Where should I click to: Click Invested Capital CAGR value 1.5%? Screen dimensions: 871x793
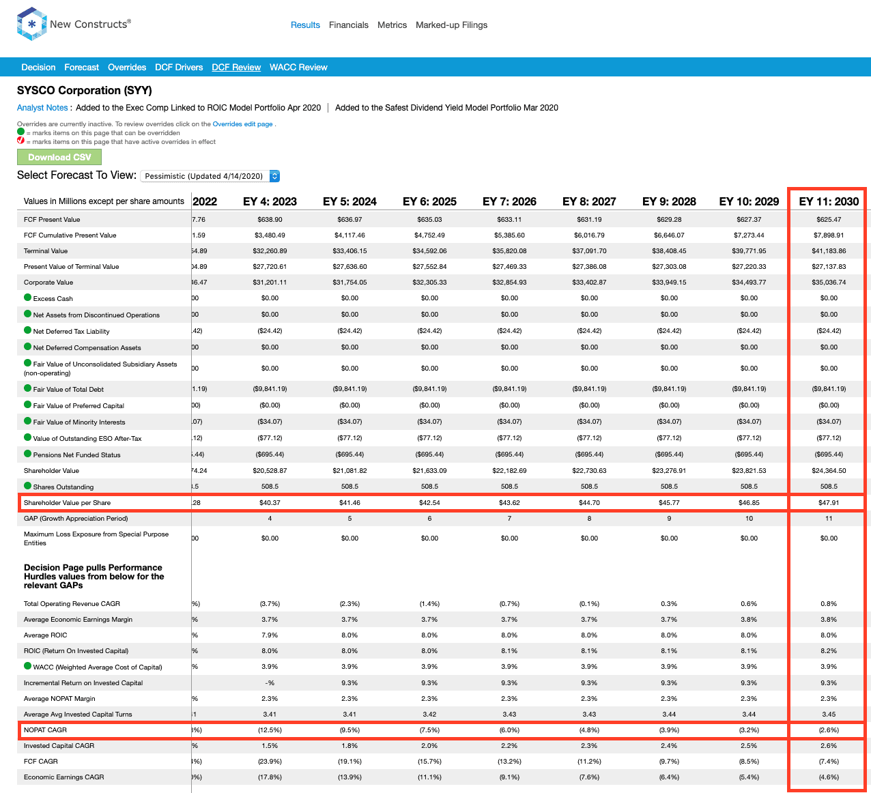(270, 745)
